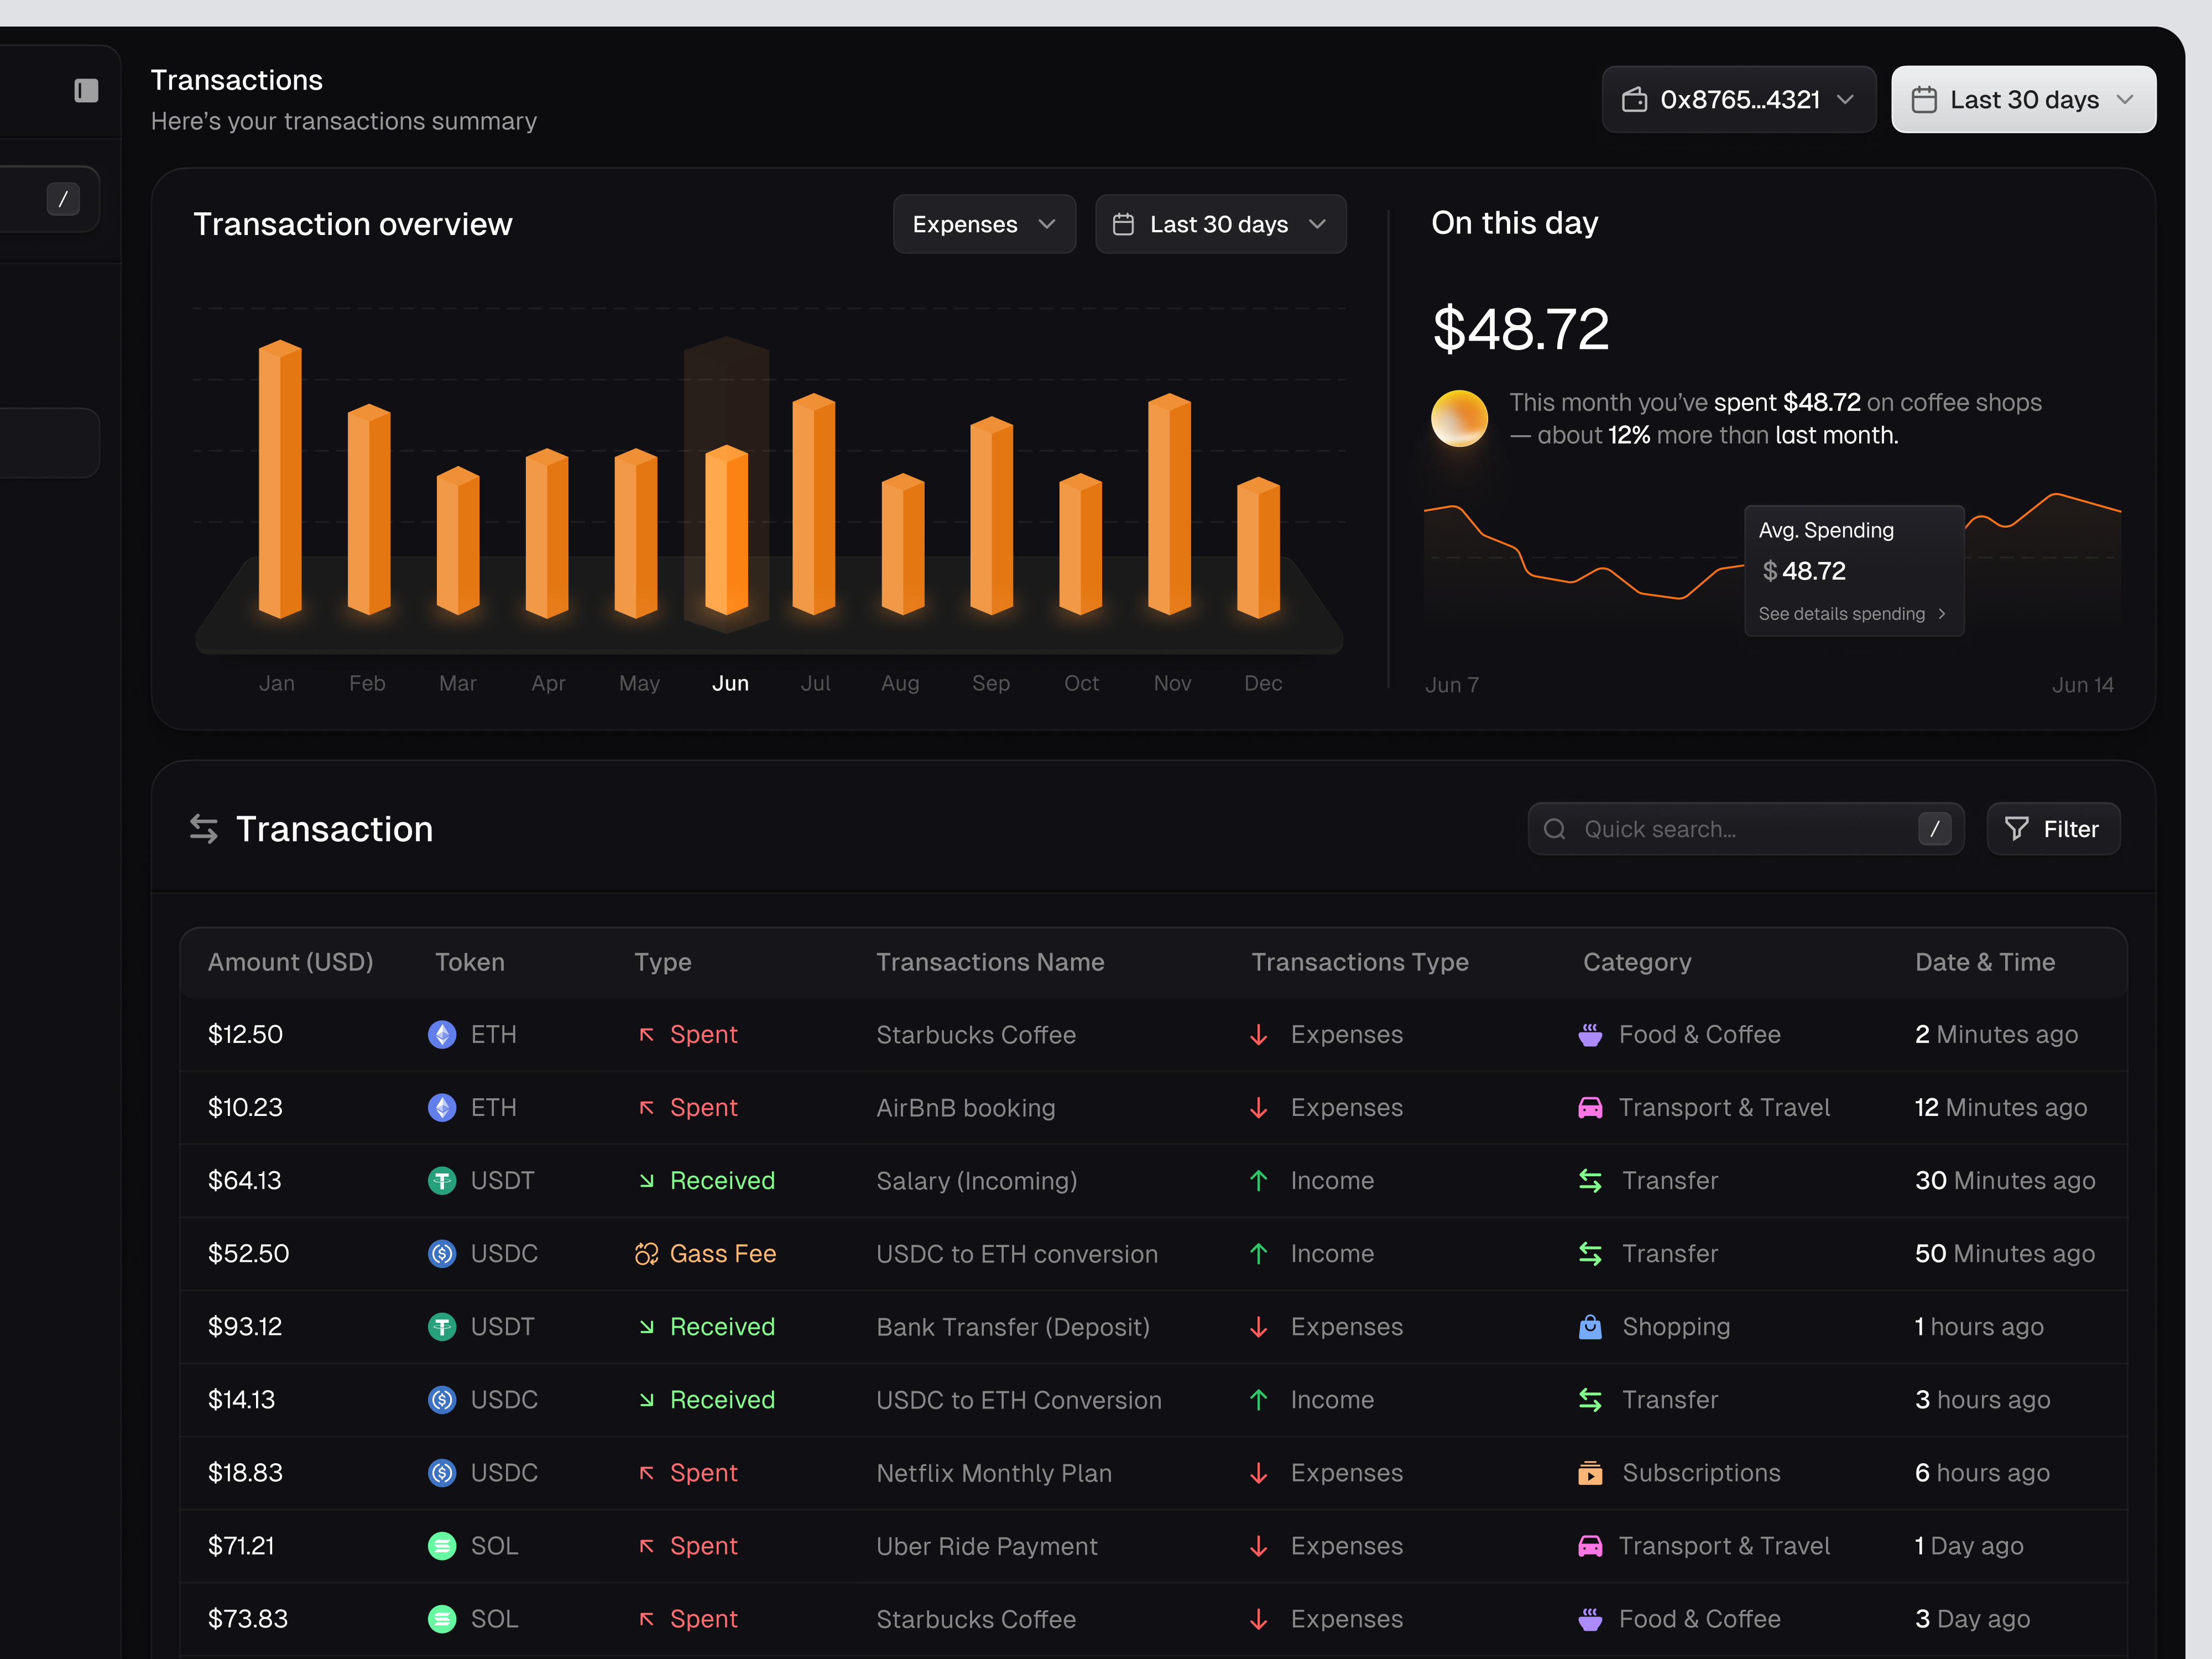Click the car icon in AirBnB booking row
Screen dimensions: 2212x1659
point(1590,1107)
